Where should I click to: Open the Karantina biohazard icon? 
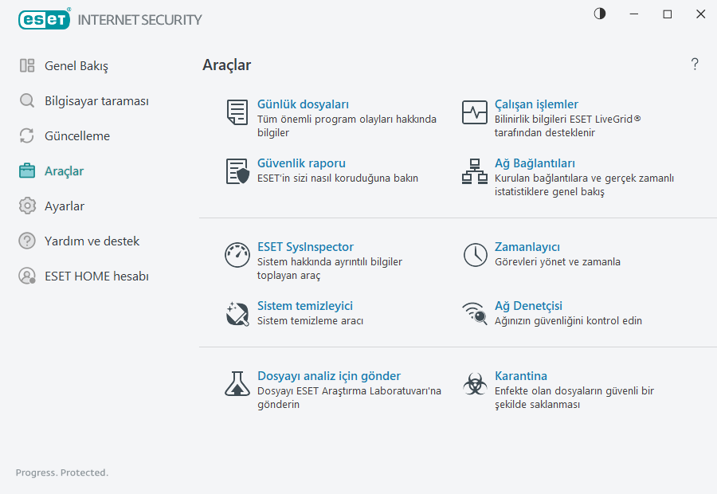click(474, 384)
